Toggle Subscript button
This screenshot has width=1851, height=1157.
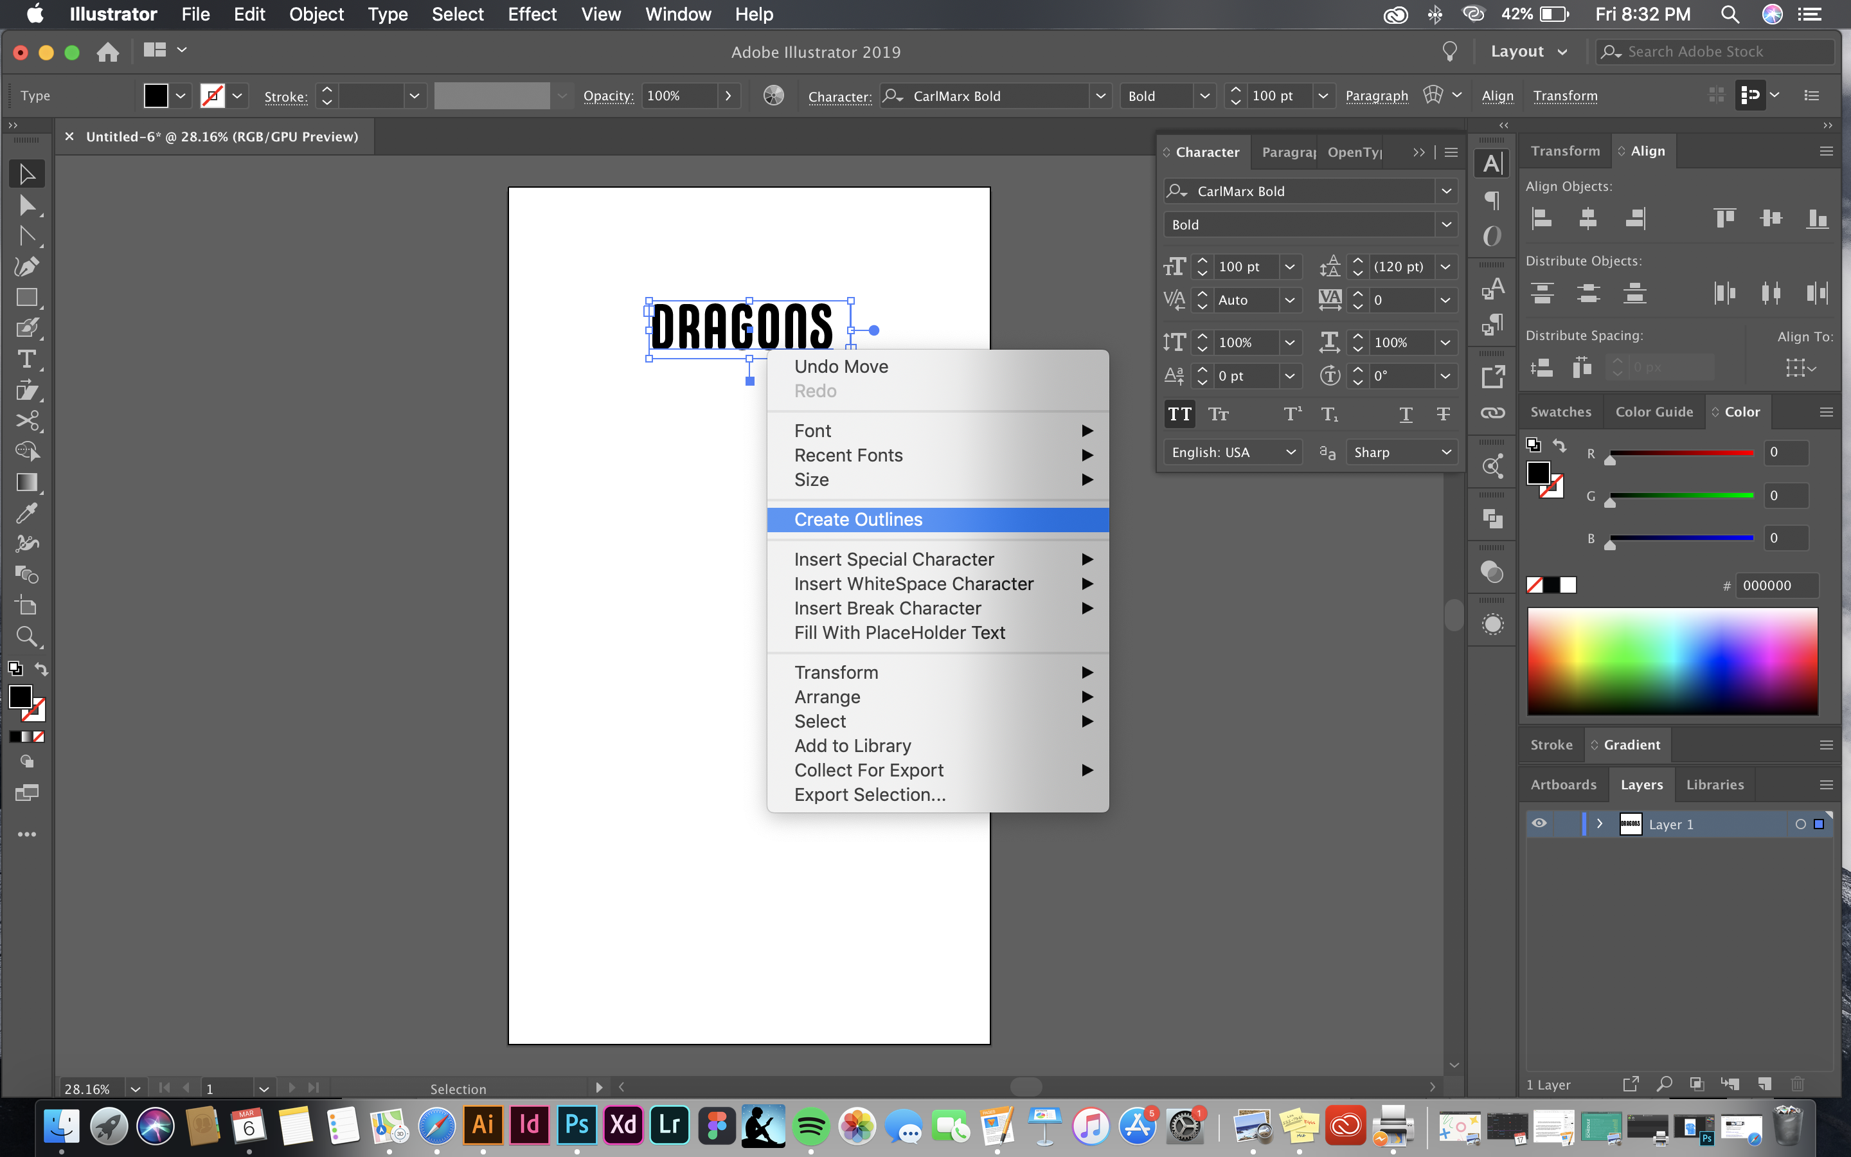[1330, 414]
